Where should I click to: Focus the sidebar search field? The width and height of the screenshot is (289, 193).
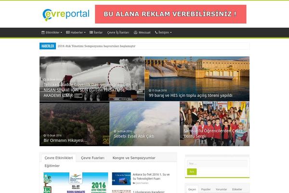pos(217,164)
